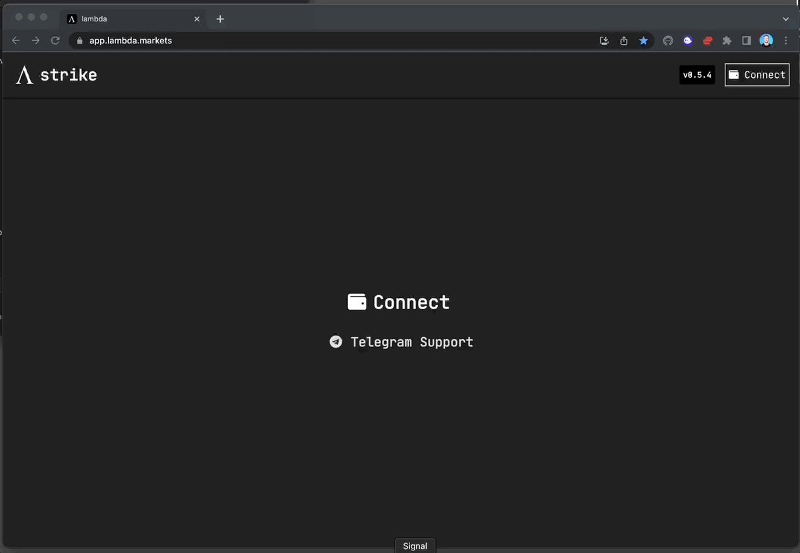Viewport: 800px width, 553px height.
Task: Click the browser forward arrow
Action: click(36, 41)
